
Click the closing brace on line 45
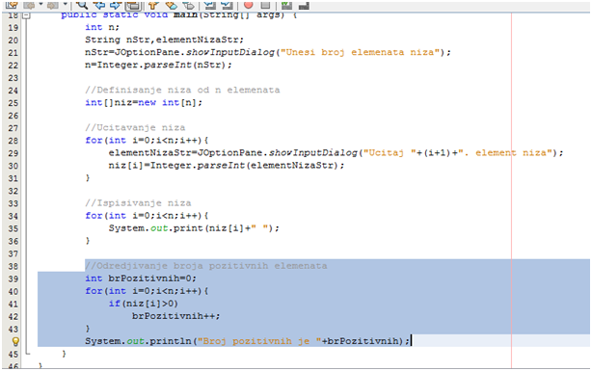(65, 354)
